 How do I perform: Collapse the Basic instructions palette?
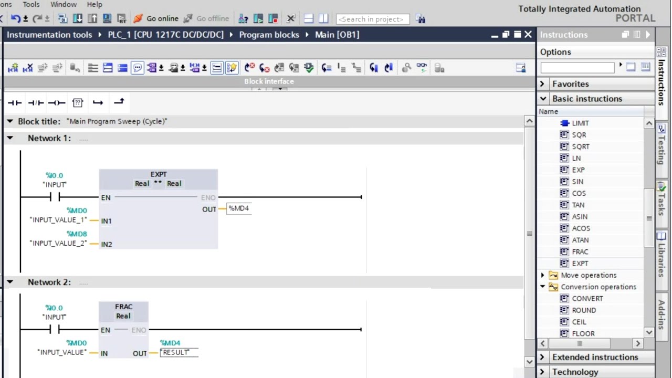[x=542, y=99]
